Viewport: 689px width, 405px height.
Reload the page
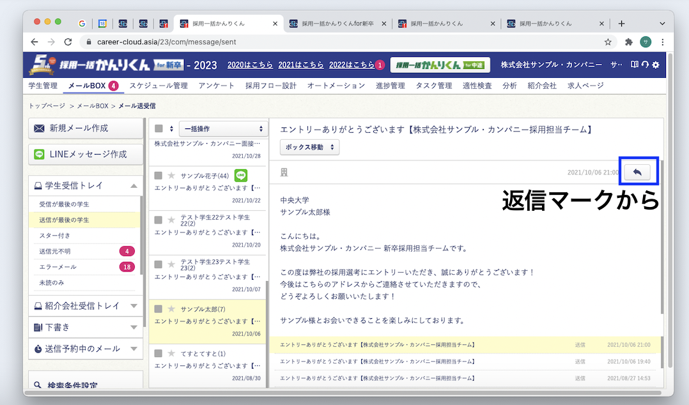tap(68, 42)
